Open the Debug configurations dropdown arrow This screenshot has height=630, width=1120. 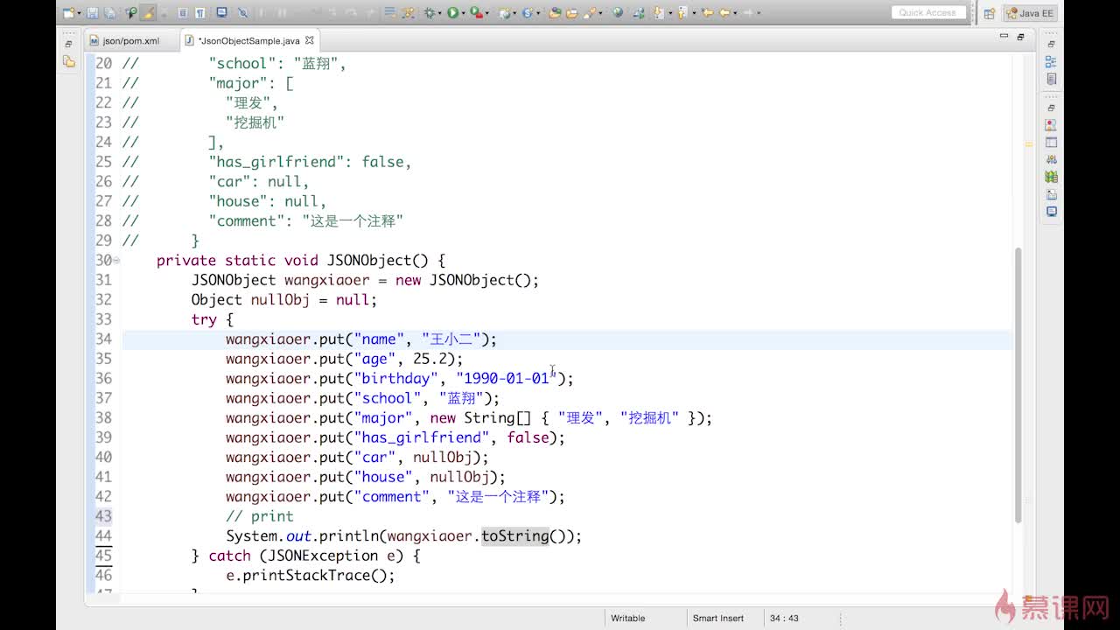point(439,13)
